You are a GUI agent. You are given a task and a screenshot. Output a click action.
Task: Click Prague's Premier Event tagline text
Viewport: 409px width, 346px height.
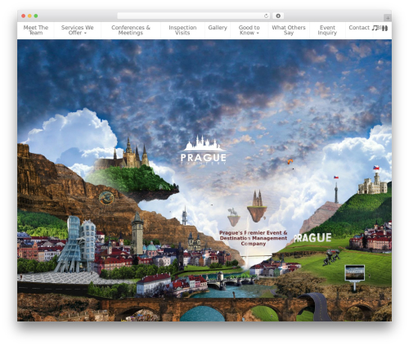[x=254, y=238]
